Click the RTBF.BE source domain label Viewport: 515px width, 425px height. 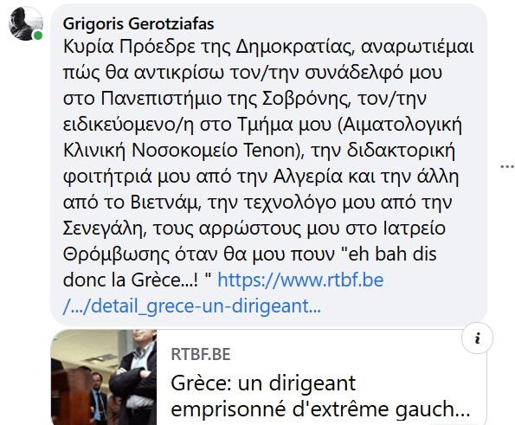coord(201,354)
